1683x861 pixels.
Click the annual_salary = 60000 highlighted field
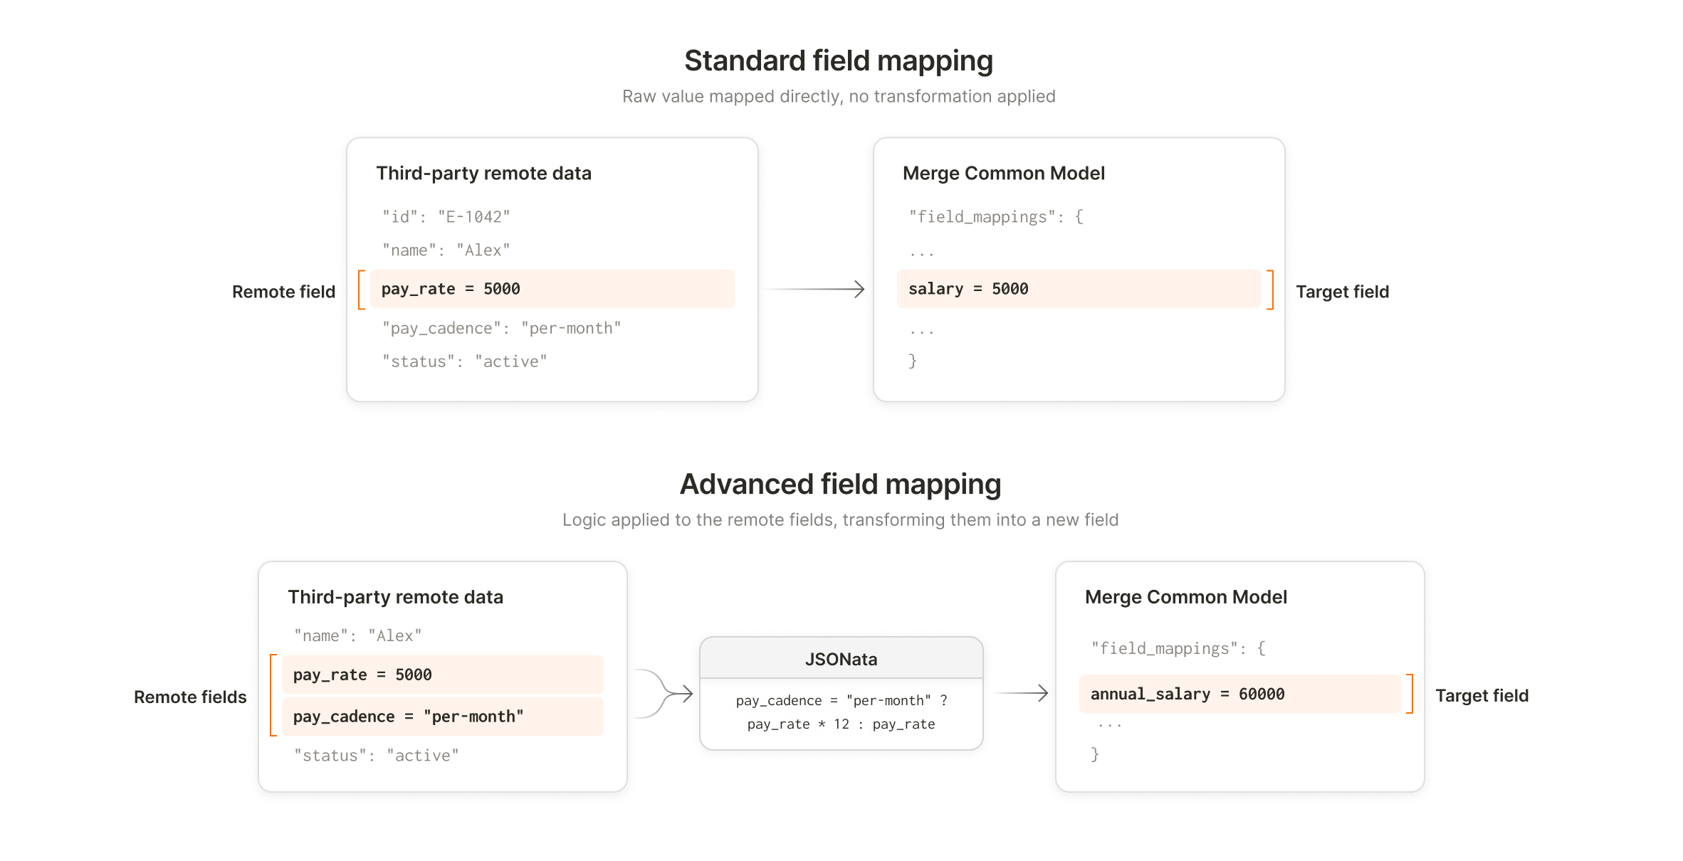tap(1240, 694)
